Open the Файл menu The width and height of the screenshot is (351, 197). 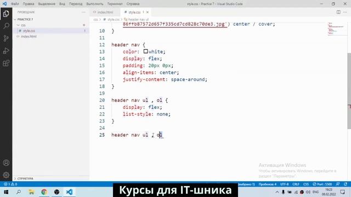click(15, 4)
